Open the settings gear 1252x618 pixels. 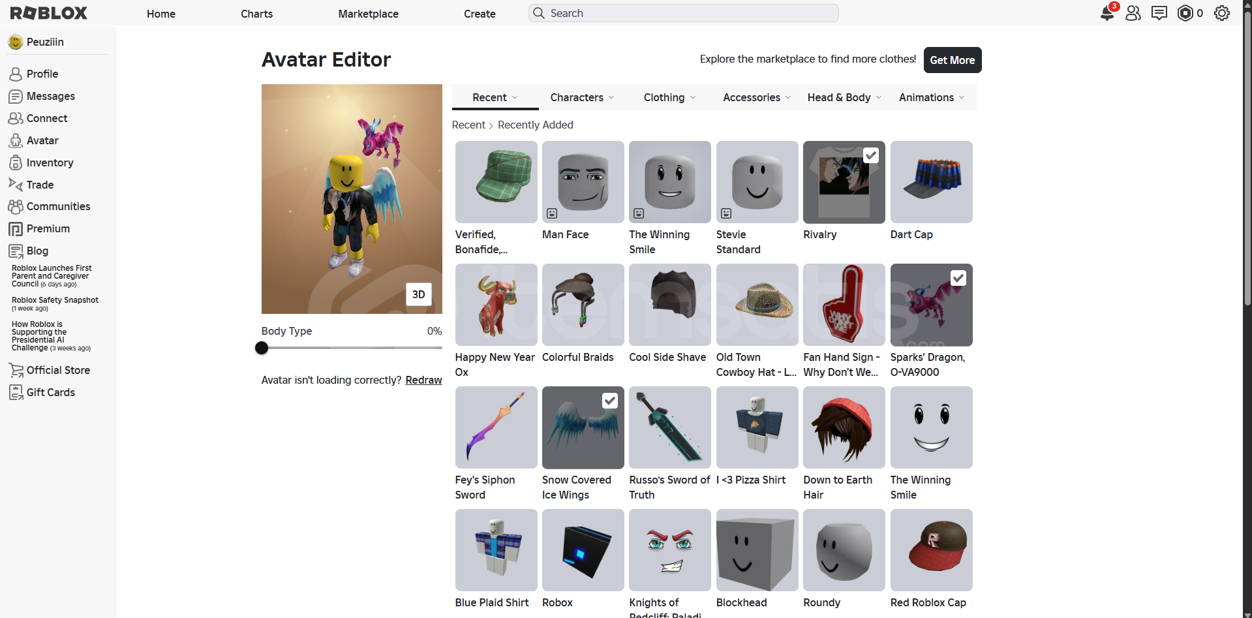[1222, 13]
